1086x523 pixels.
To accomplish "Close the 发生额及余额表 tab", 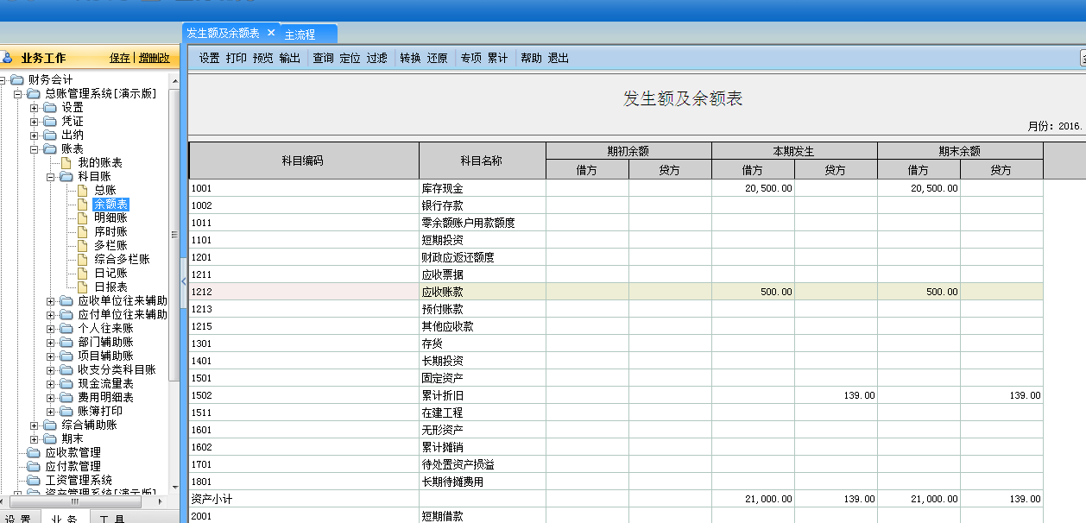I will (x=270, y=33).
